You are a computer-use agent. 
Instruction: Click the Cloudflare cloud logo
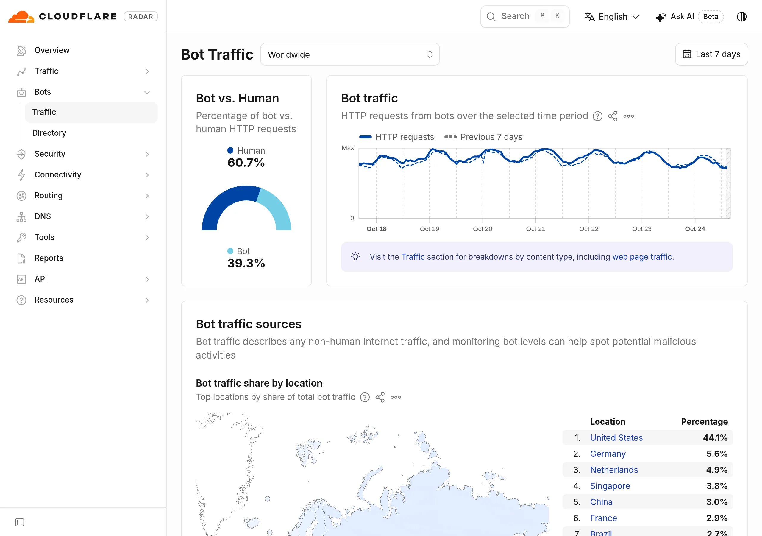[21, 17]
